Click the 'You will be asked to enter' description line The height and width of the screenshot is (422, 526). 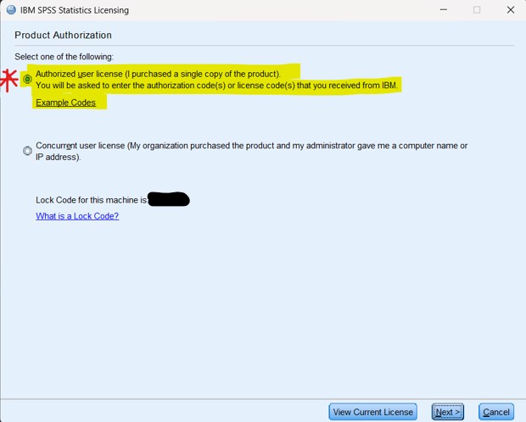coord(216,86)
